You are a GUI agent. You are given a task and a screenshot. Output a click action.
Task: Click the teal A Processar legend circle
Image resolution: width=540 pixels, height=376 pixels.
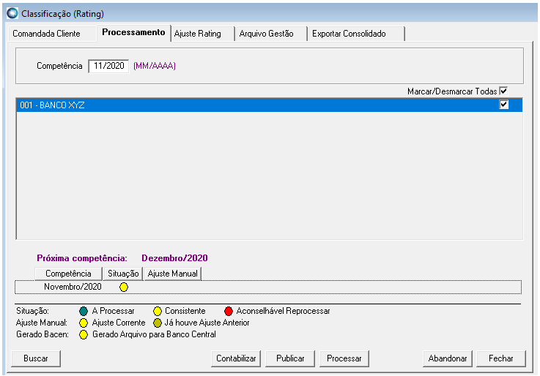point(84,312)
